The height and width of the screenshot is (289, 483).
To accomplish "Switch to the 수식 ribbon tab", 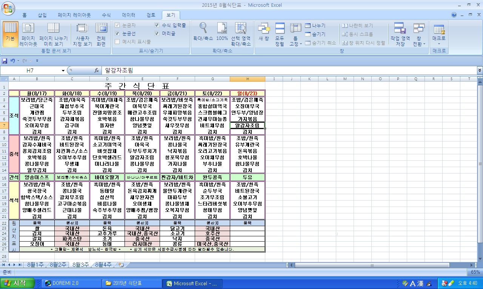I will coord(106,15).
